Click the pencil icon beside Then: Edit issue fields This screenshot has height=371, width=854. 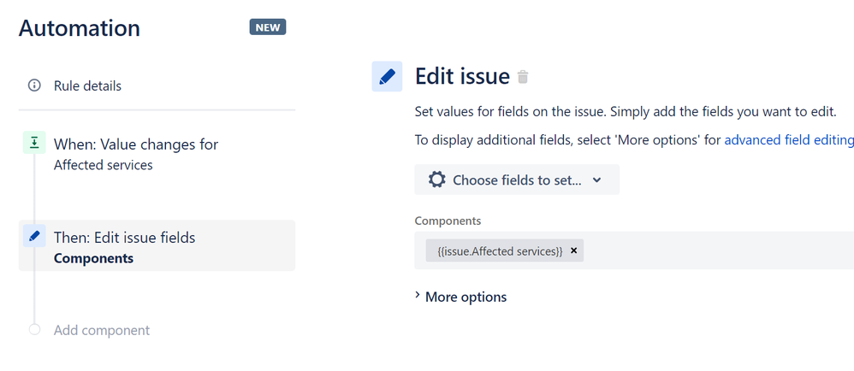34,236
